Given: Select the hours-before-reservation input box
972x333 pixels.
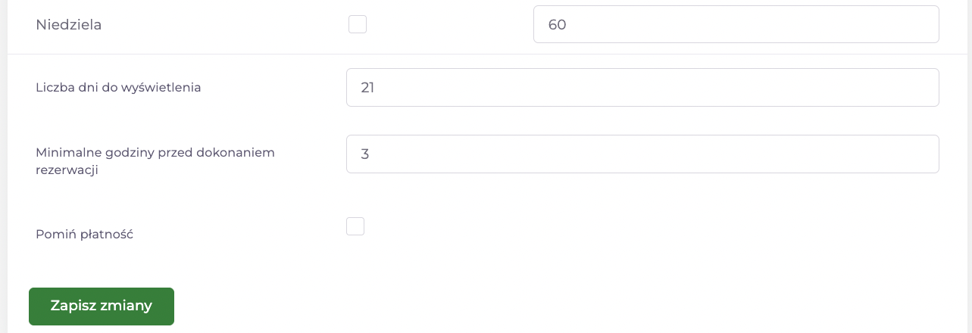Looking at the screenshot, I should coord(642,154).
